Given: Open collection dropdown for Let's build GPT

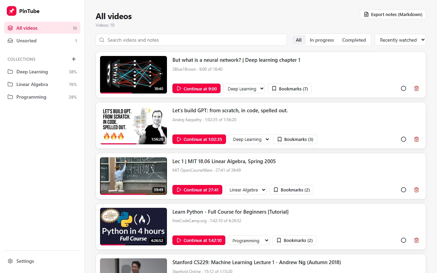Looking at the screenshot, I should [250, 139].
